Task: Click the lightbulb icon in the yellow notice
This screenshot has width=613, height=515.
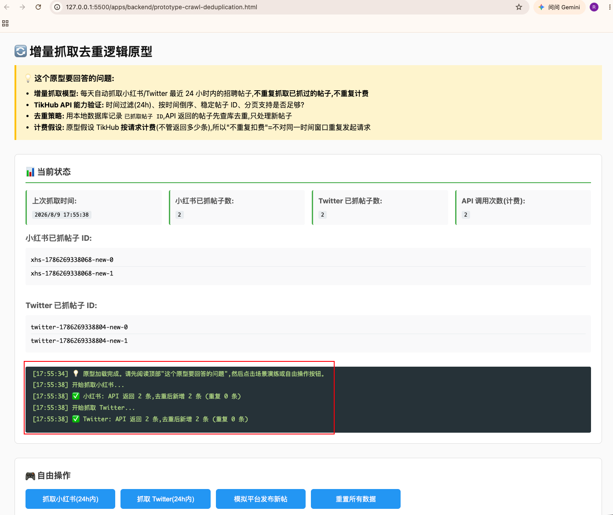Action: pyautogui.click(x=28, y=78)
